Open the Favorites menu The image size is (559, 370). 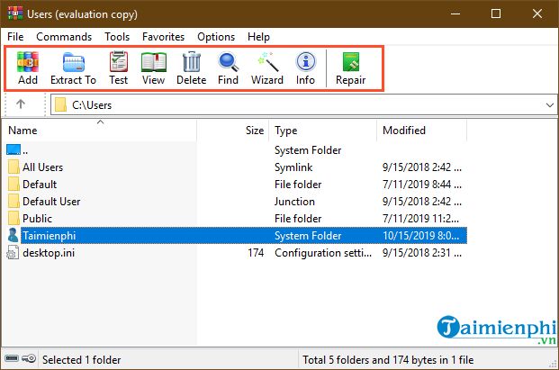pyautogui.click(x=163, y=37)
